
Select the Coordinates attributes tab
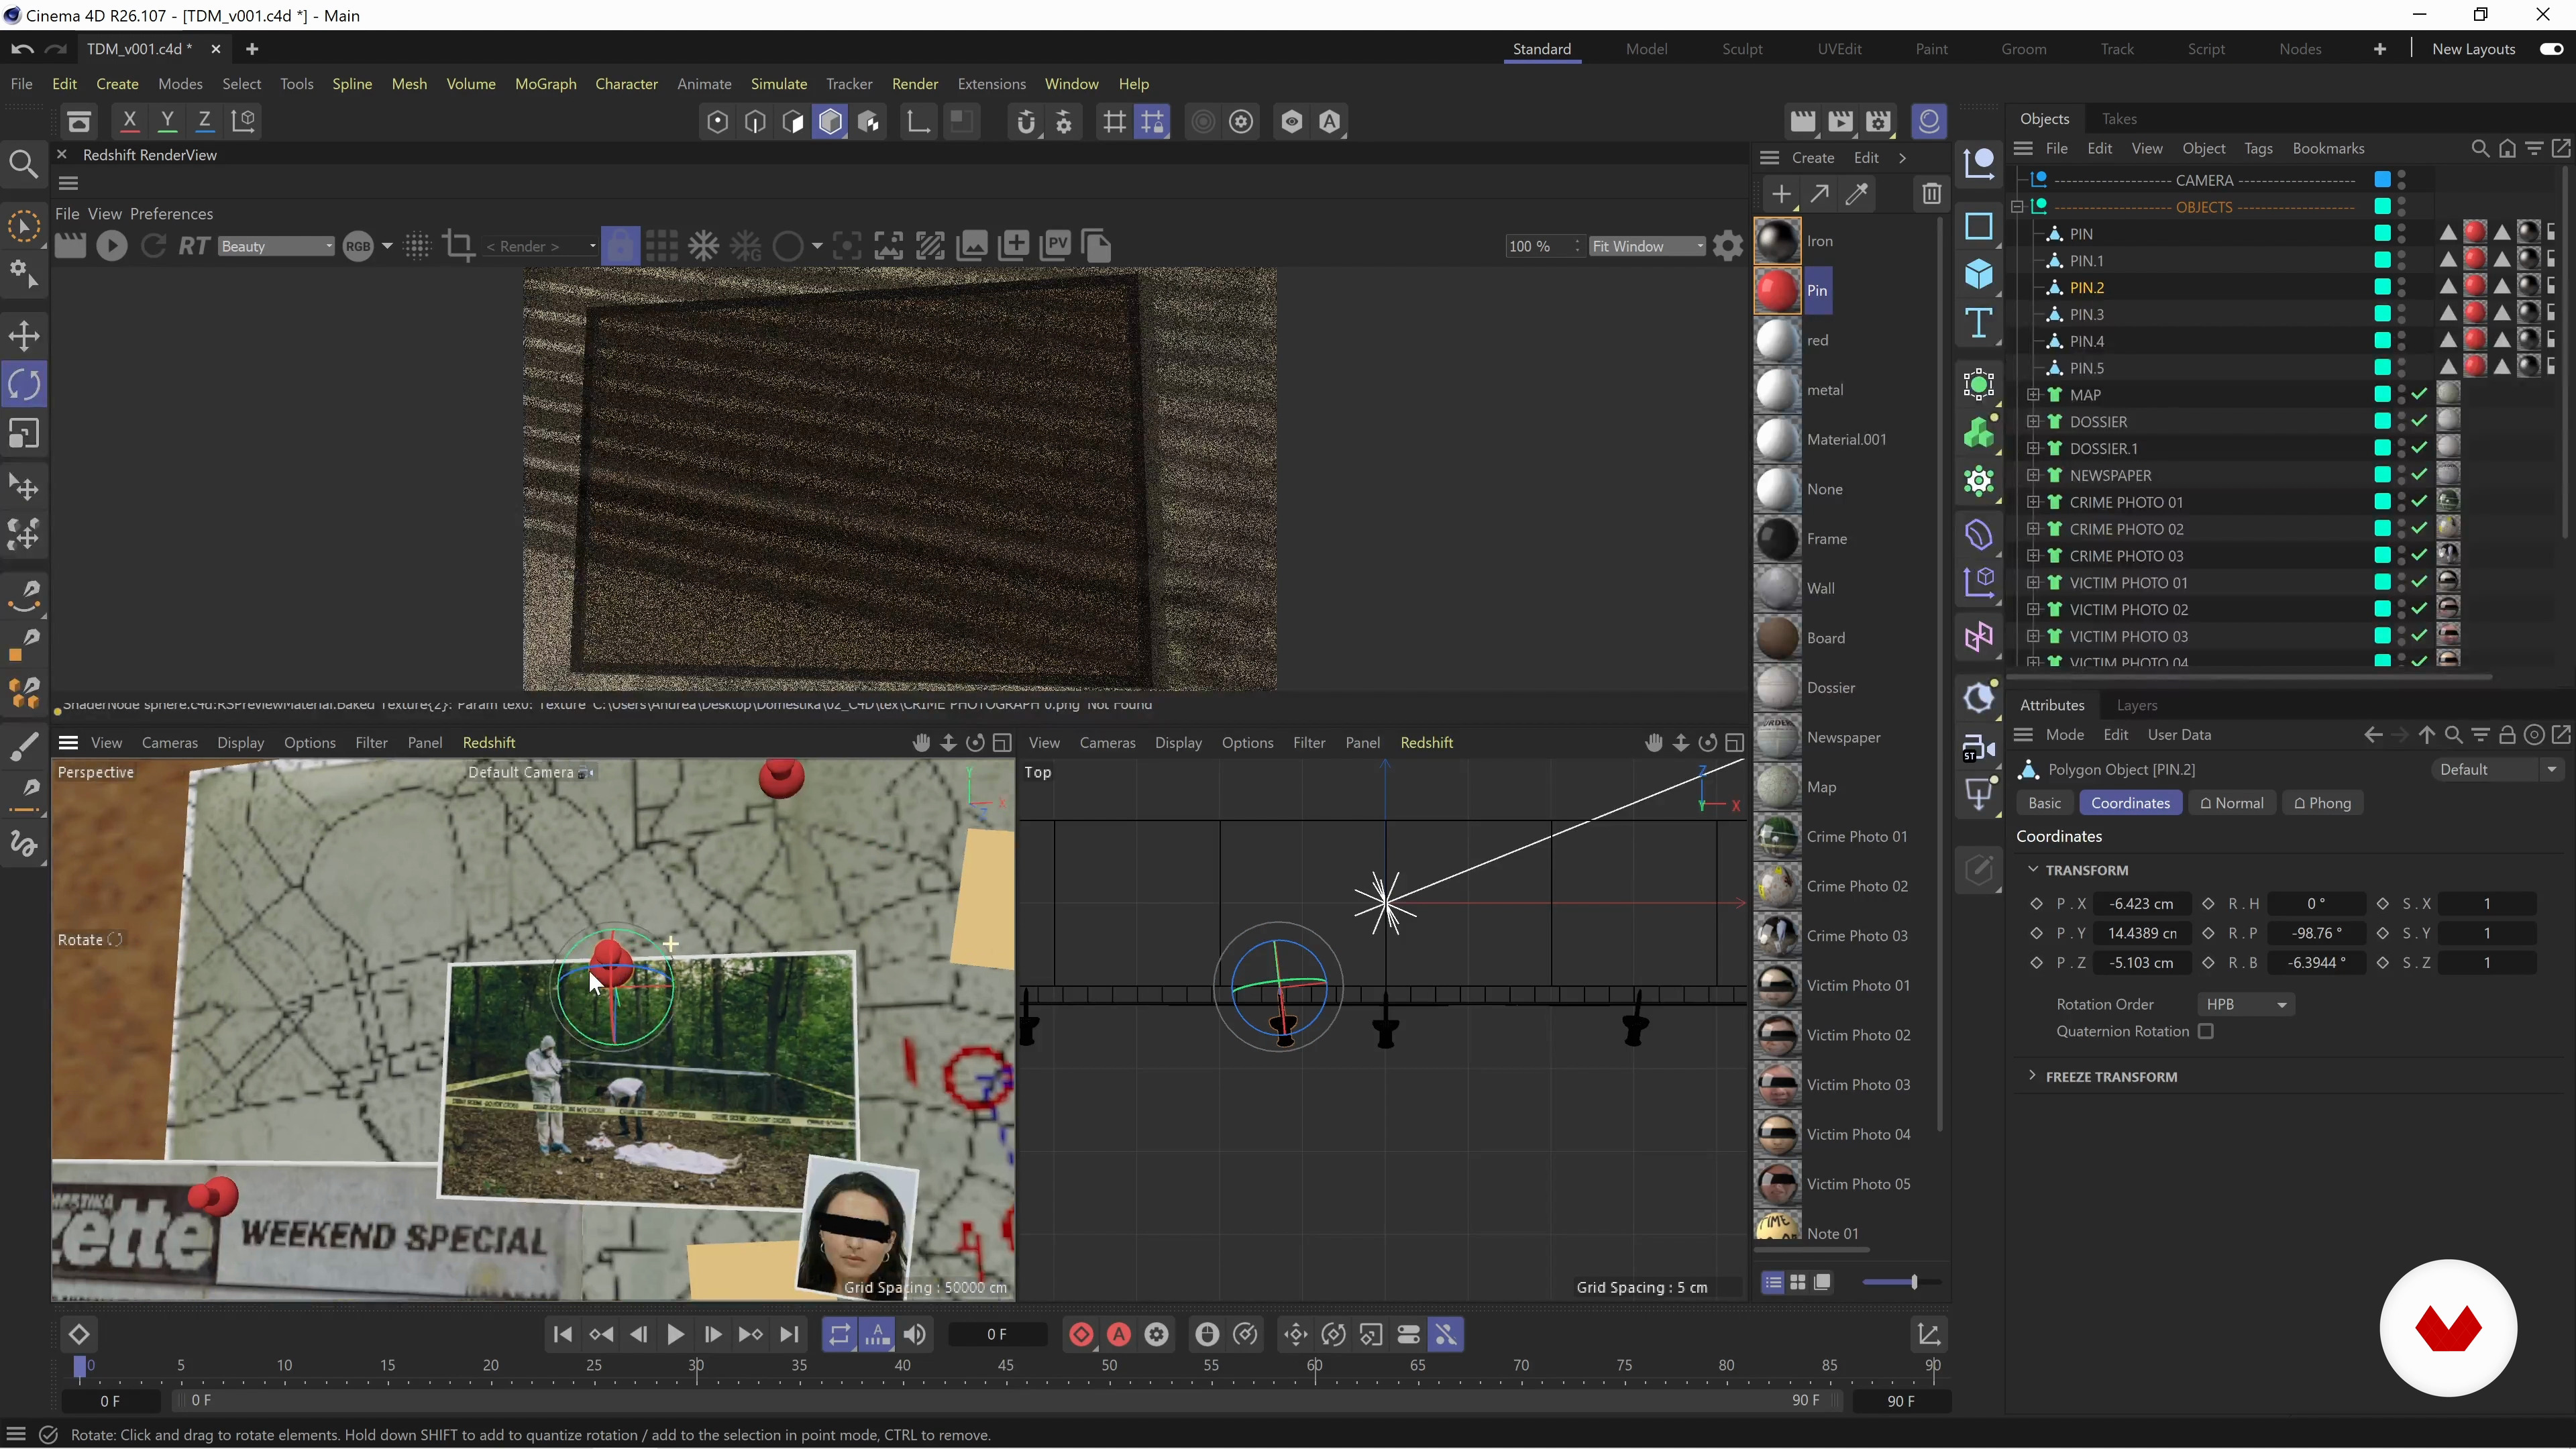2130,804
